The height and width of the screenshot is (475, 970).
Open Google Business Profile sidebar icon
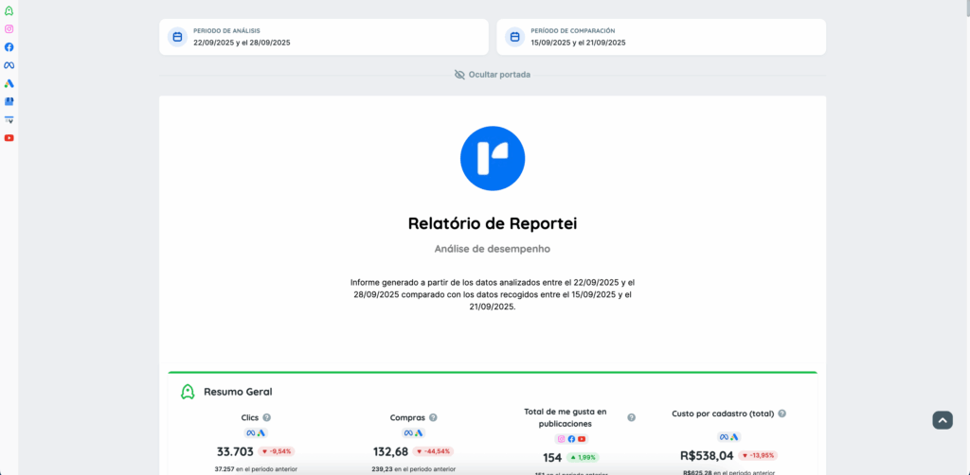point(9,101)
